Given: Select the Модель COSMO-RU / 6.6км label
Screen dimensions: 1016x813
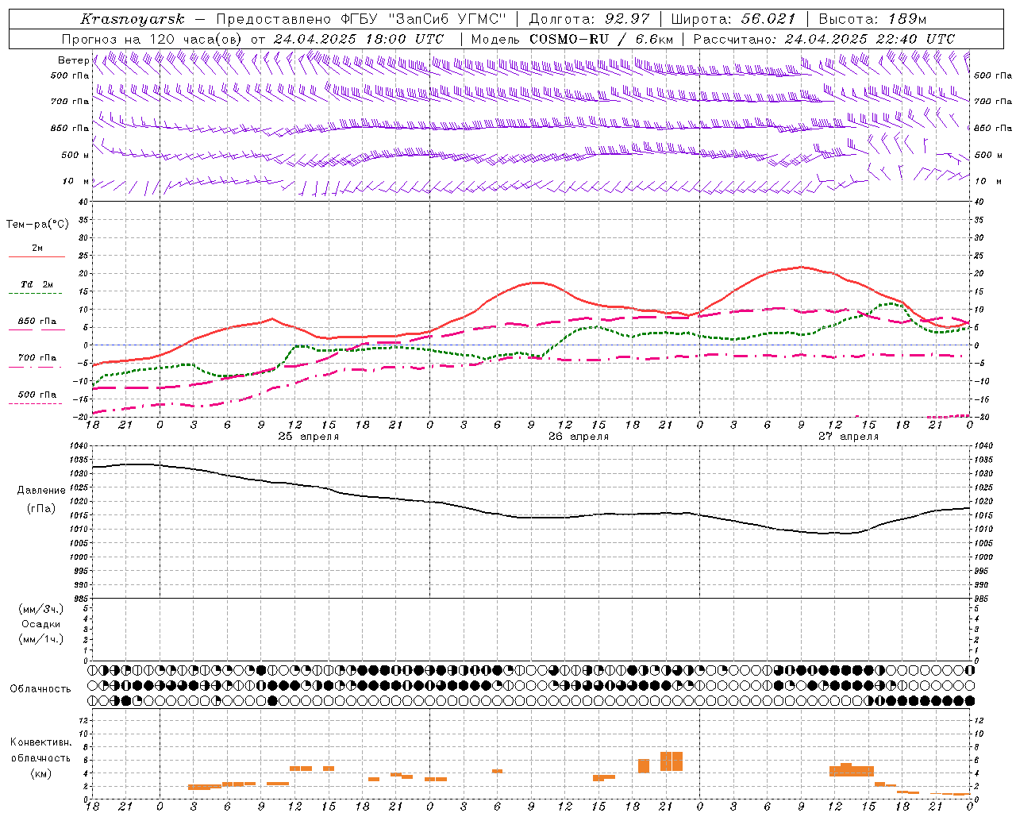Looking at the screenshot, I should [x=572, y=39].
